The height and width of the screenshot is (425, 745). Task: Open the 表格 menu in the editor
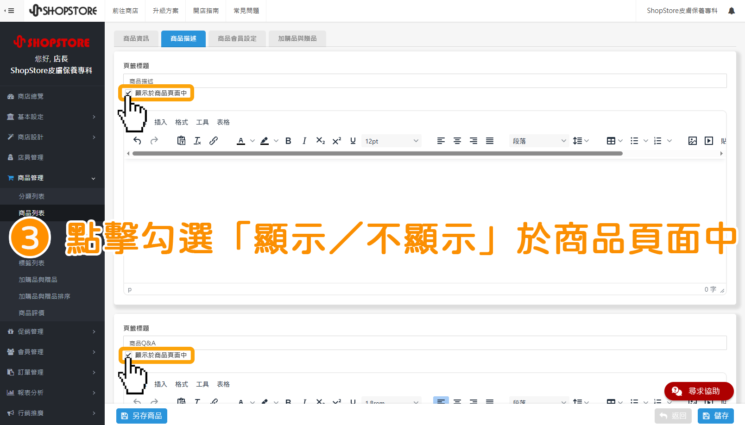(x=223, y=122)
